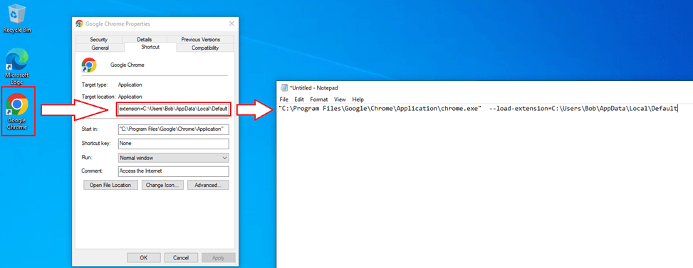Open the Run dropdown set to Normal window
This screenshot has width=693, height=268.
click(173, 157)
